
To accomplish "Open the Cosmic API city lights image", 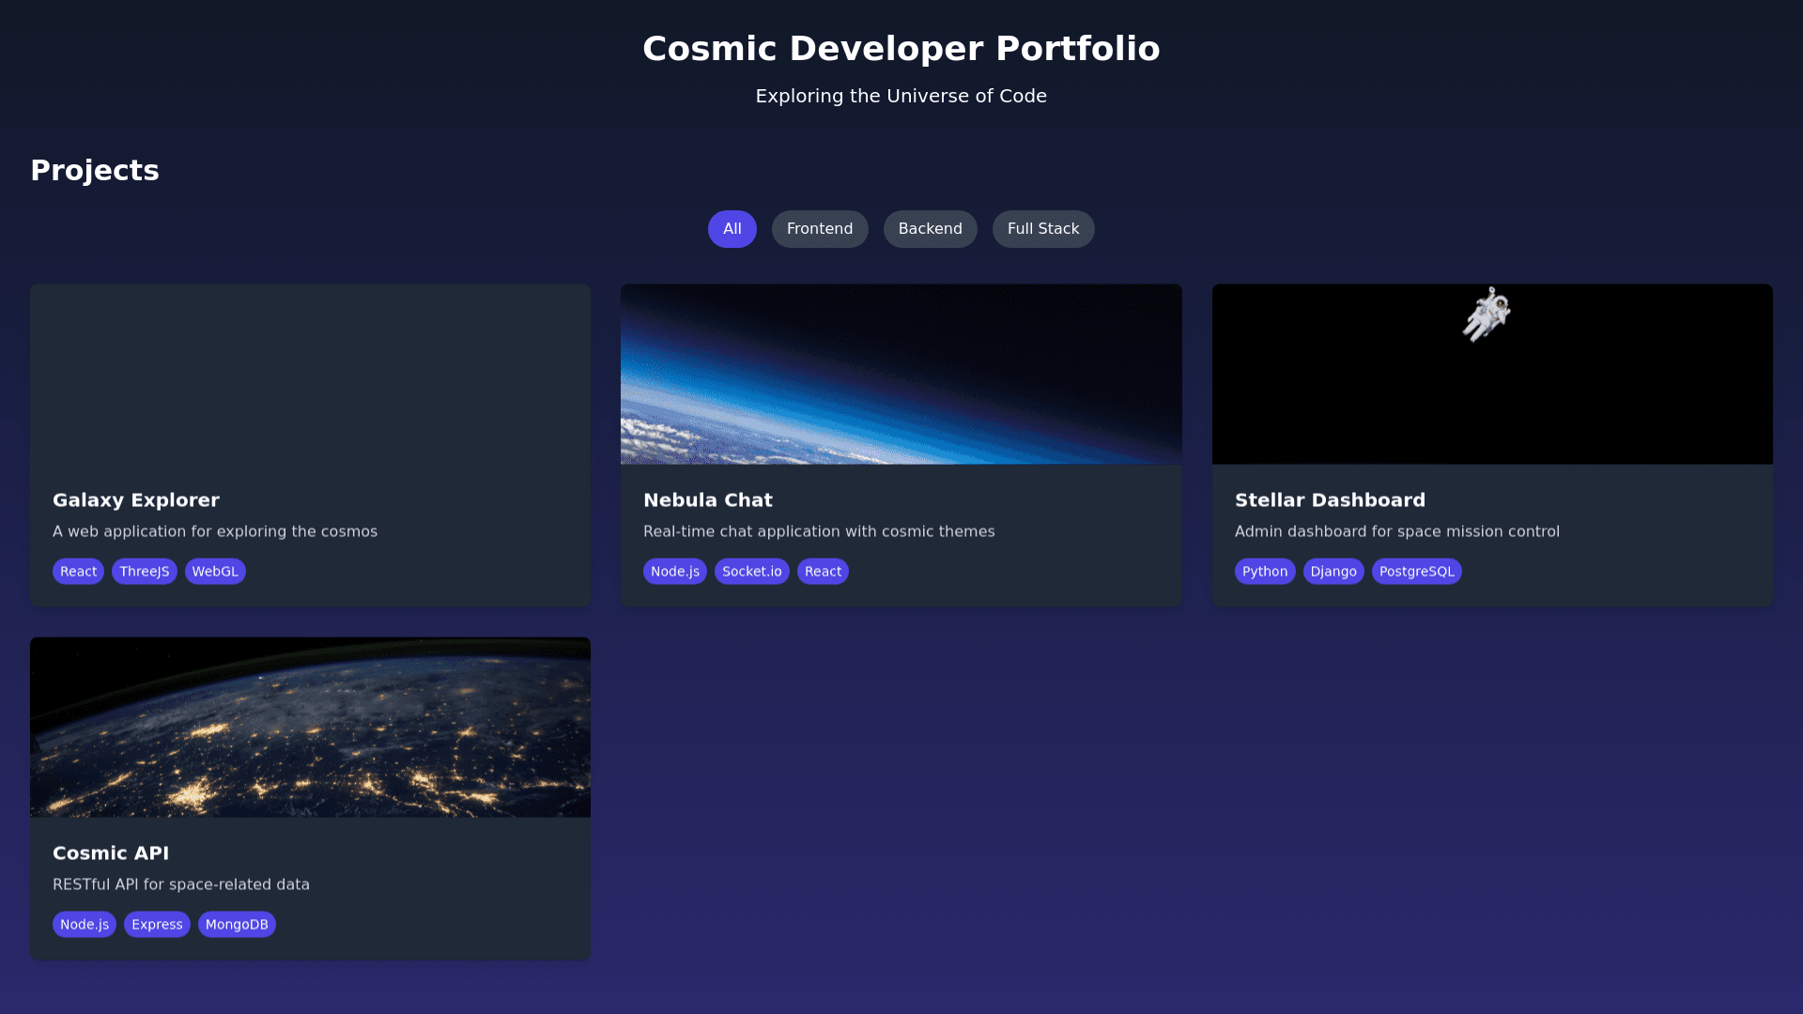I will click(310, 727).
